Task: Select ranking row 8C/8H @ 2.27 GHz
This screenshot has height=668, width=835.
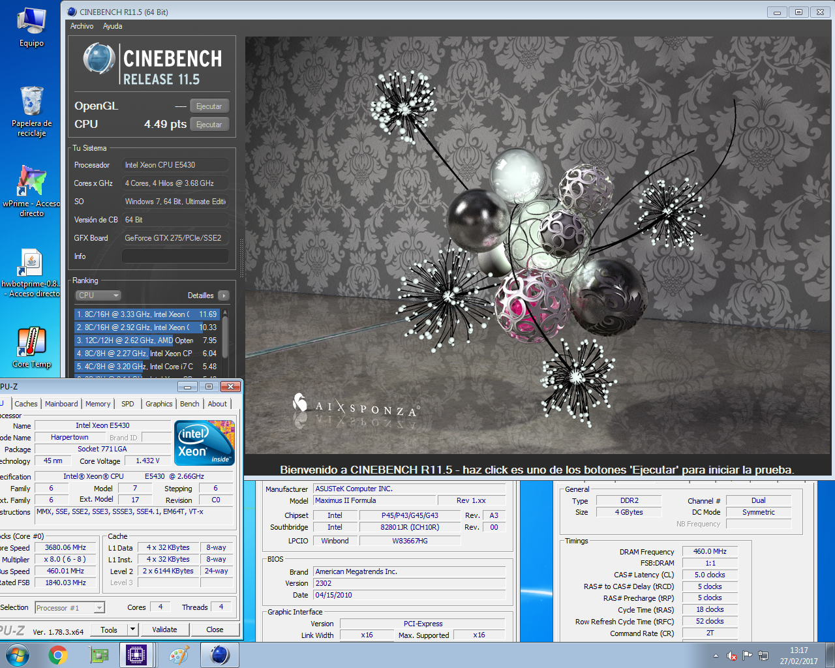Action: click(x=147, y=354)
